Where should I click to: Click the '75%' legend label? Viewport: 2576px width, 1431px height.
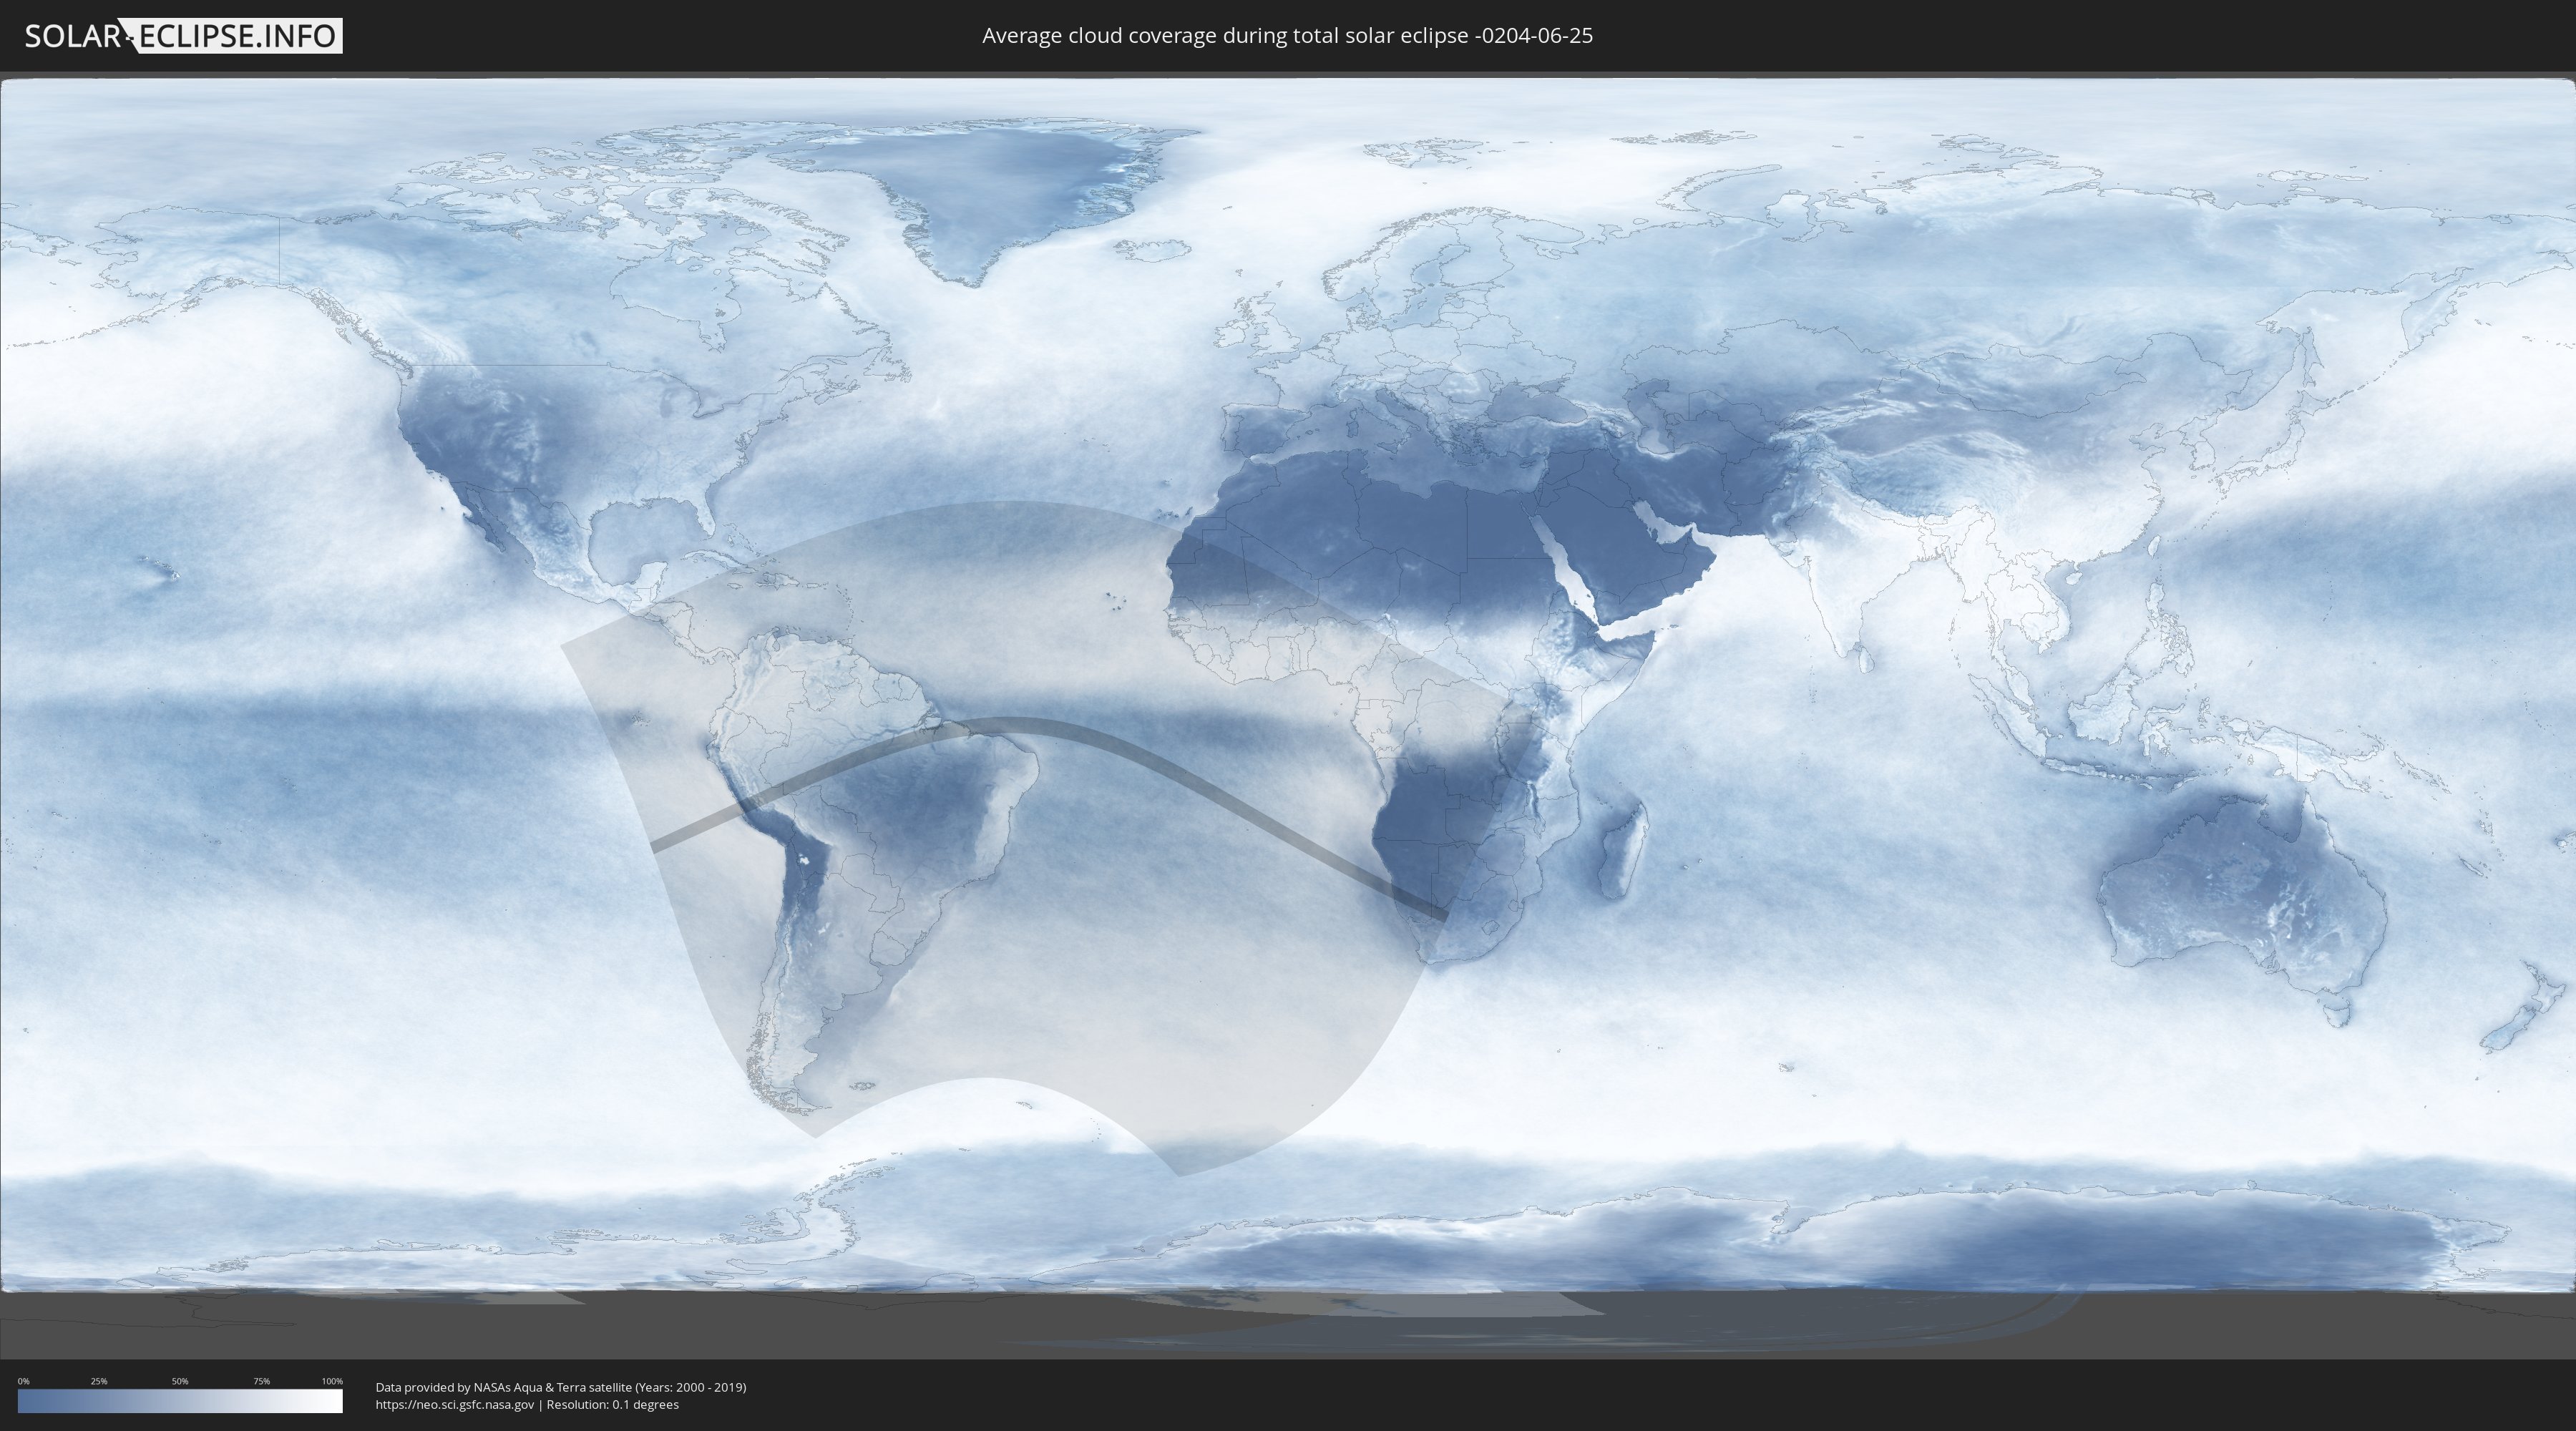coord(261,1381)
